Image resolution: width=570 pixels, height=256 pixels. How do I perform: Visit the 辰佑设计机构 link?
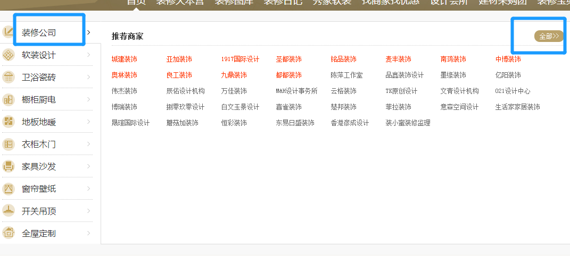coord(185,91)
